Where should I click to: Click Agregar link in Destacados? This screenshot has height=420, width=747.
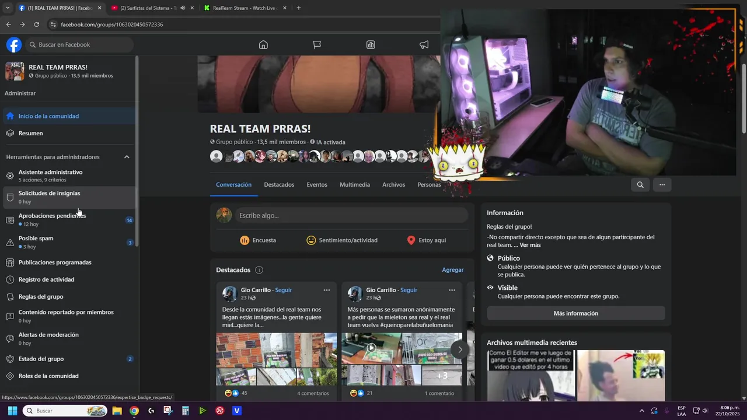point(452,270)
